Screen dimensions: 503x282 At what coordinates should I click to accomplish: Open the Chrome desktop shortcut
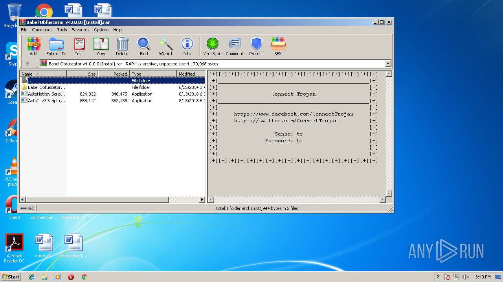[44, 11]
